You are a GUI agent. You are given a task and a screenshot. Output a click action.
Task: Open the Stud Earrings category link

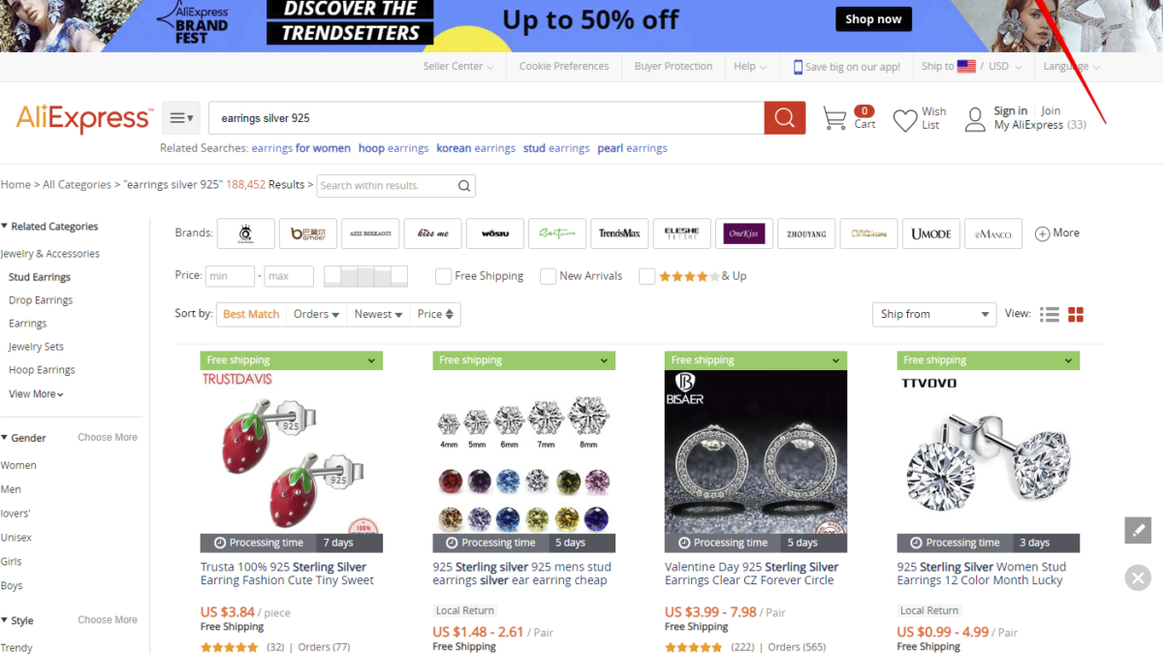click(x=40, y=277)
